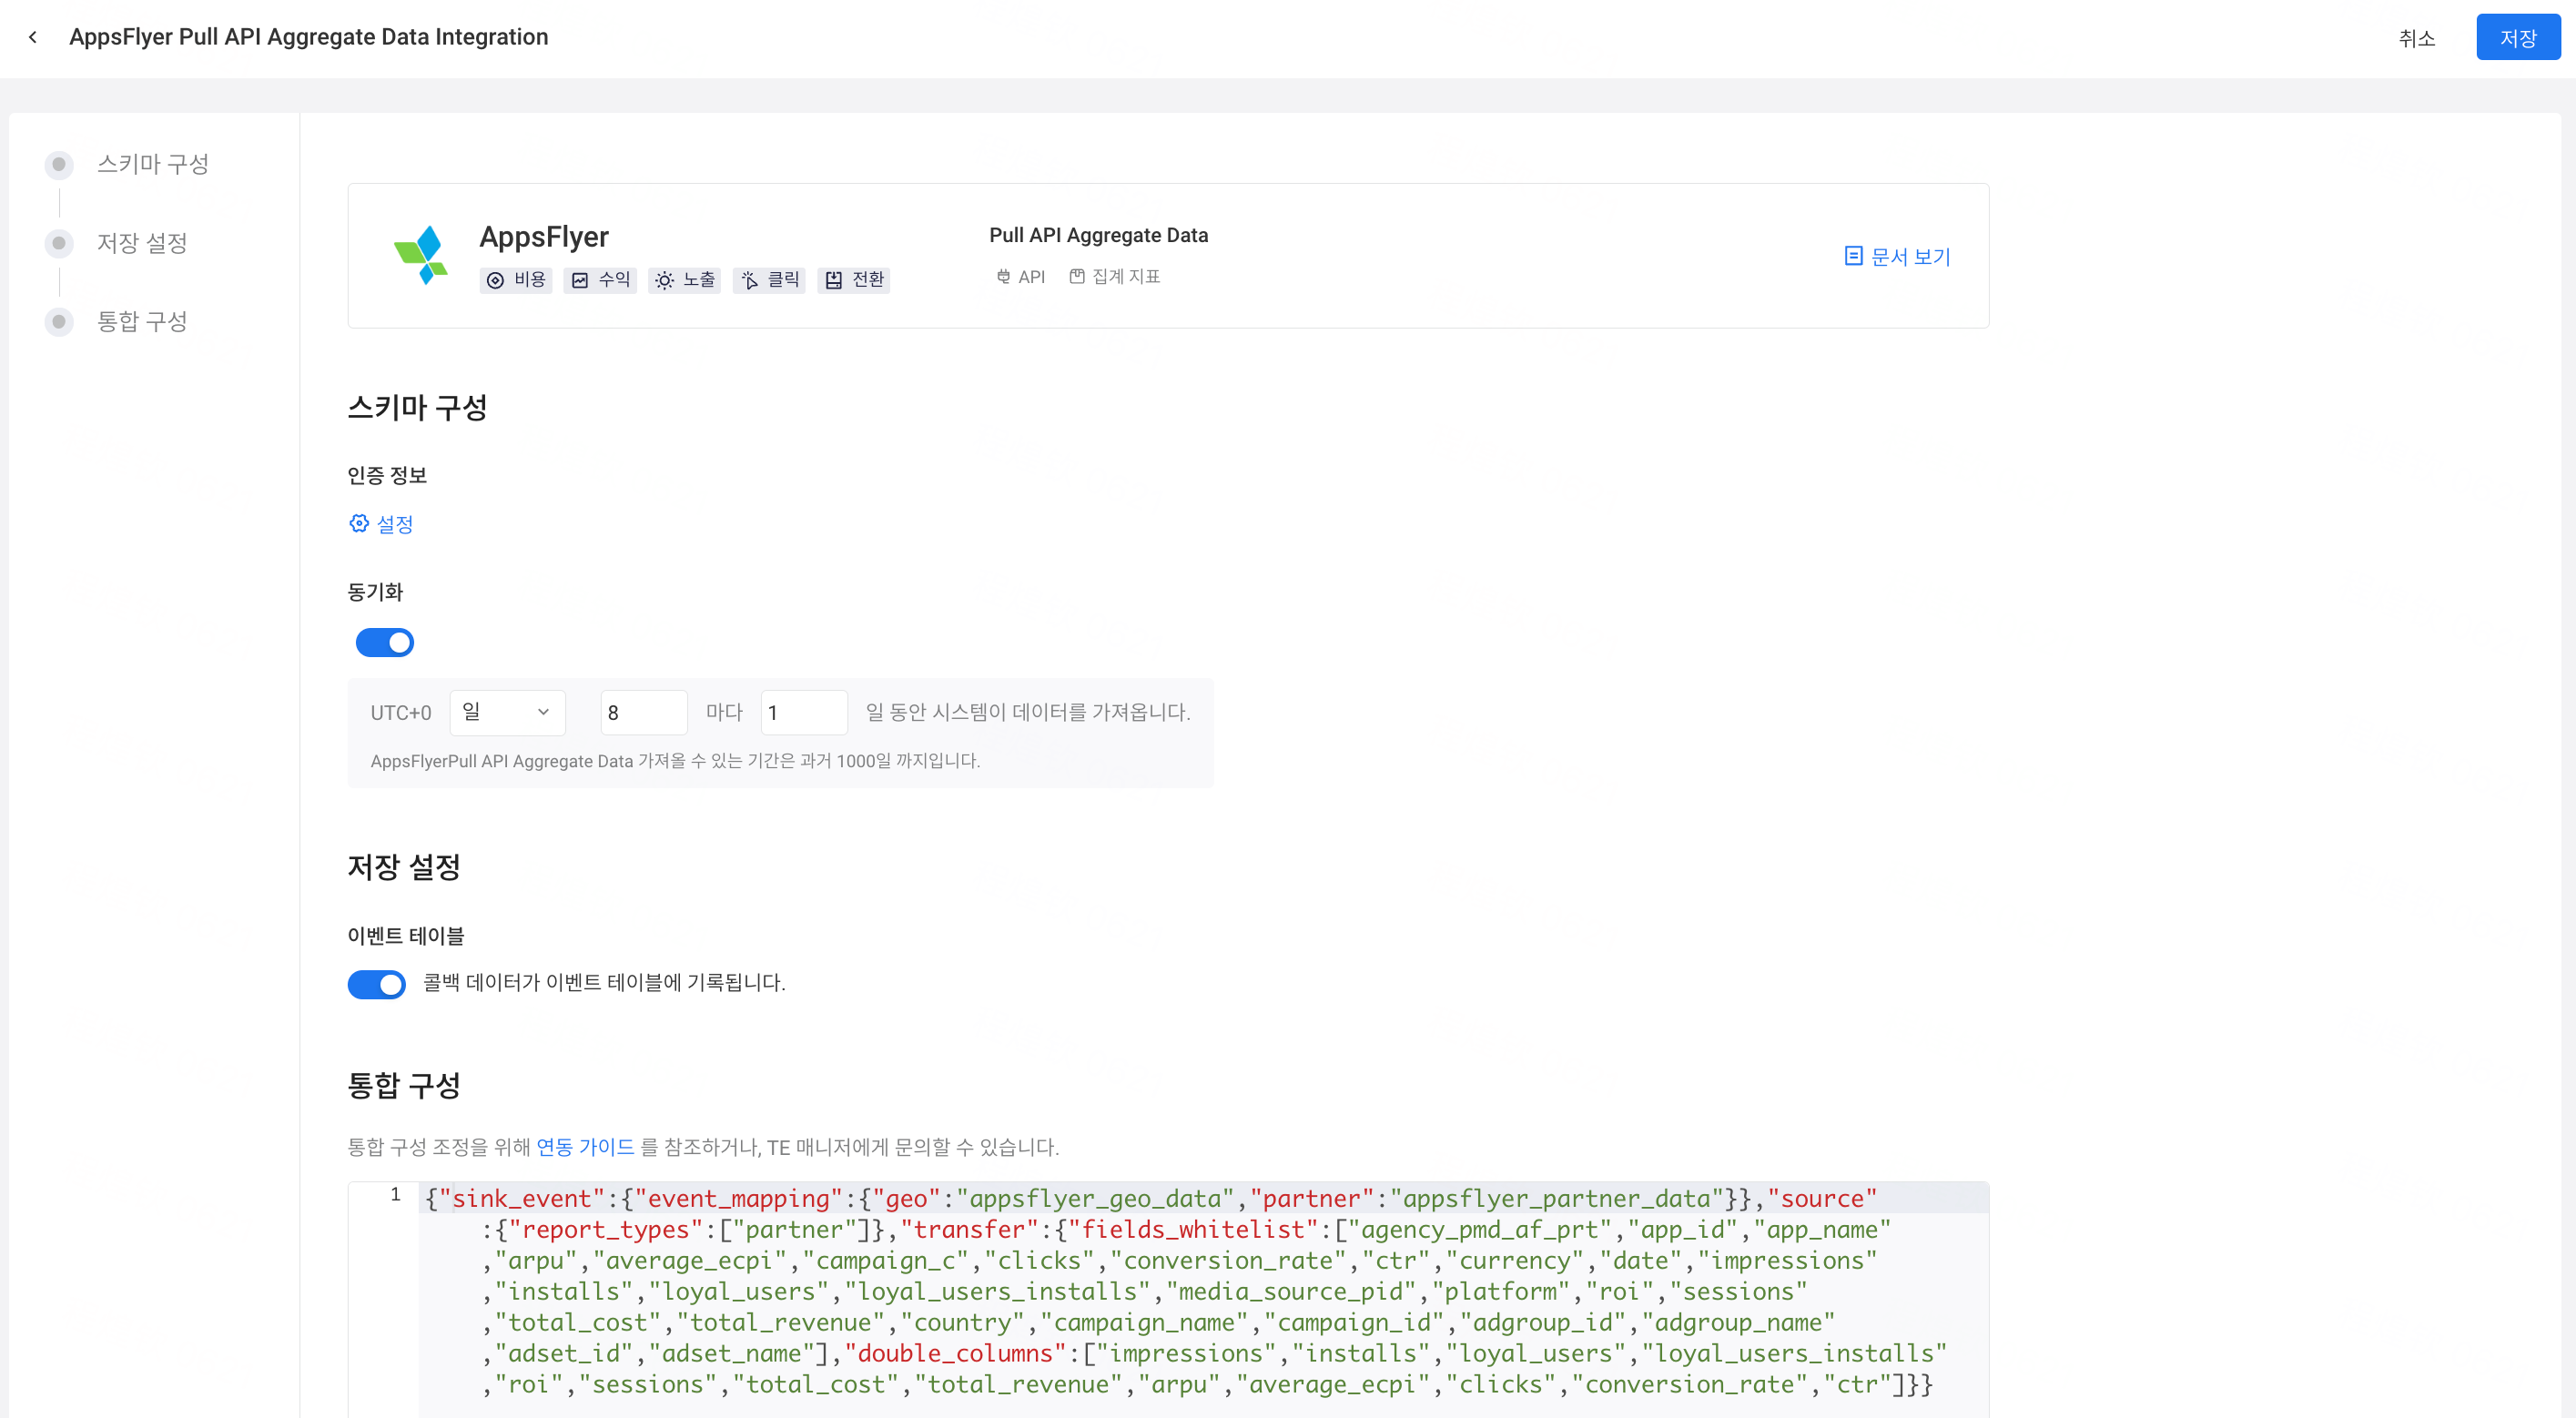Click the 저장 save button
Screen dimensions: 2576x1418
click(2518, 37)
